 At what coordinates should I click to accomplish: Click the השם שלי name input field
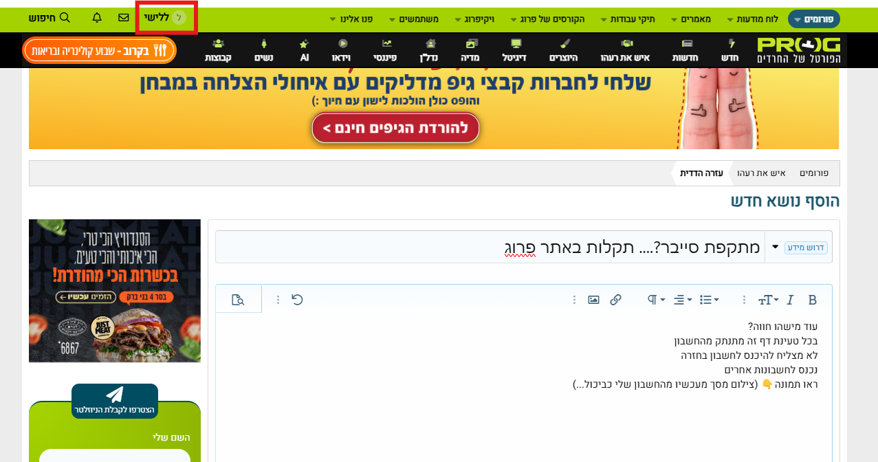(114, 456)
